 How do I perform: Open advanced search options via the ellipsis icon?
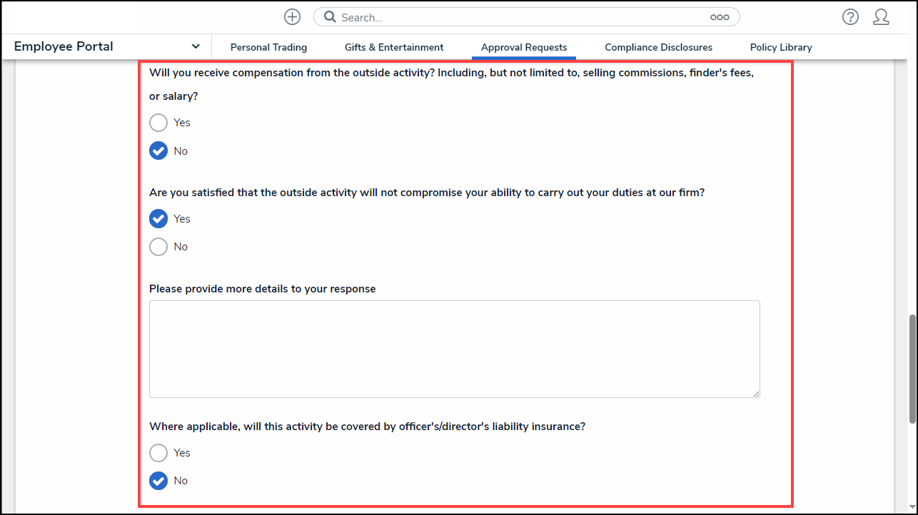[719, 16]
